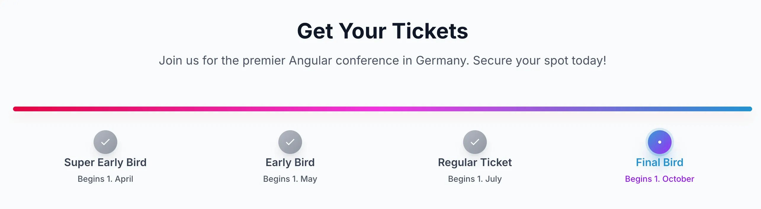Select the 'Begins 1. May' date label
This screenshot has width=761, height=209.
[x=290, y=179]
